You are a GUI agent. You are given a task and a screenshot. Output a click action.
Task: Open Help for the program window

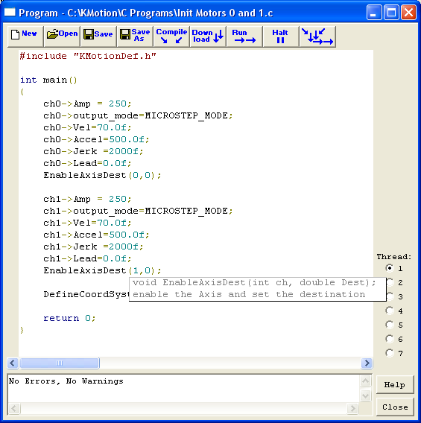click(x=395, y=384)
